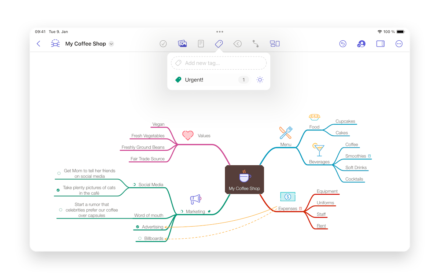
Task: Open the Urgent! tag color editor
Action: pos(260,80)
